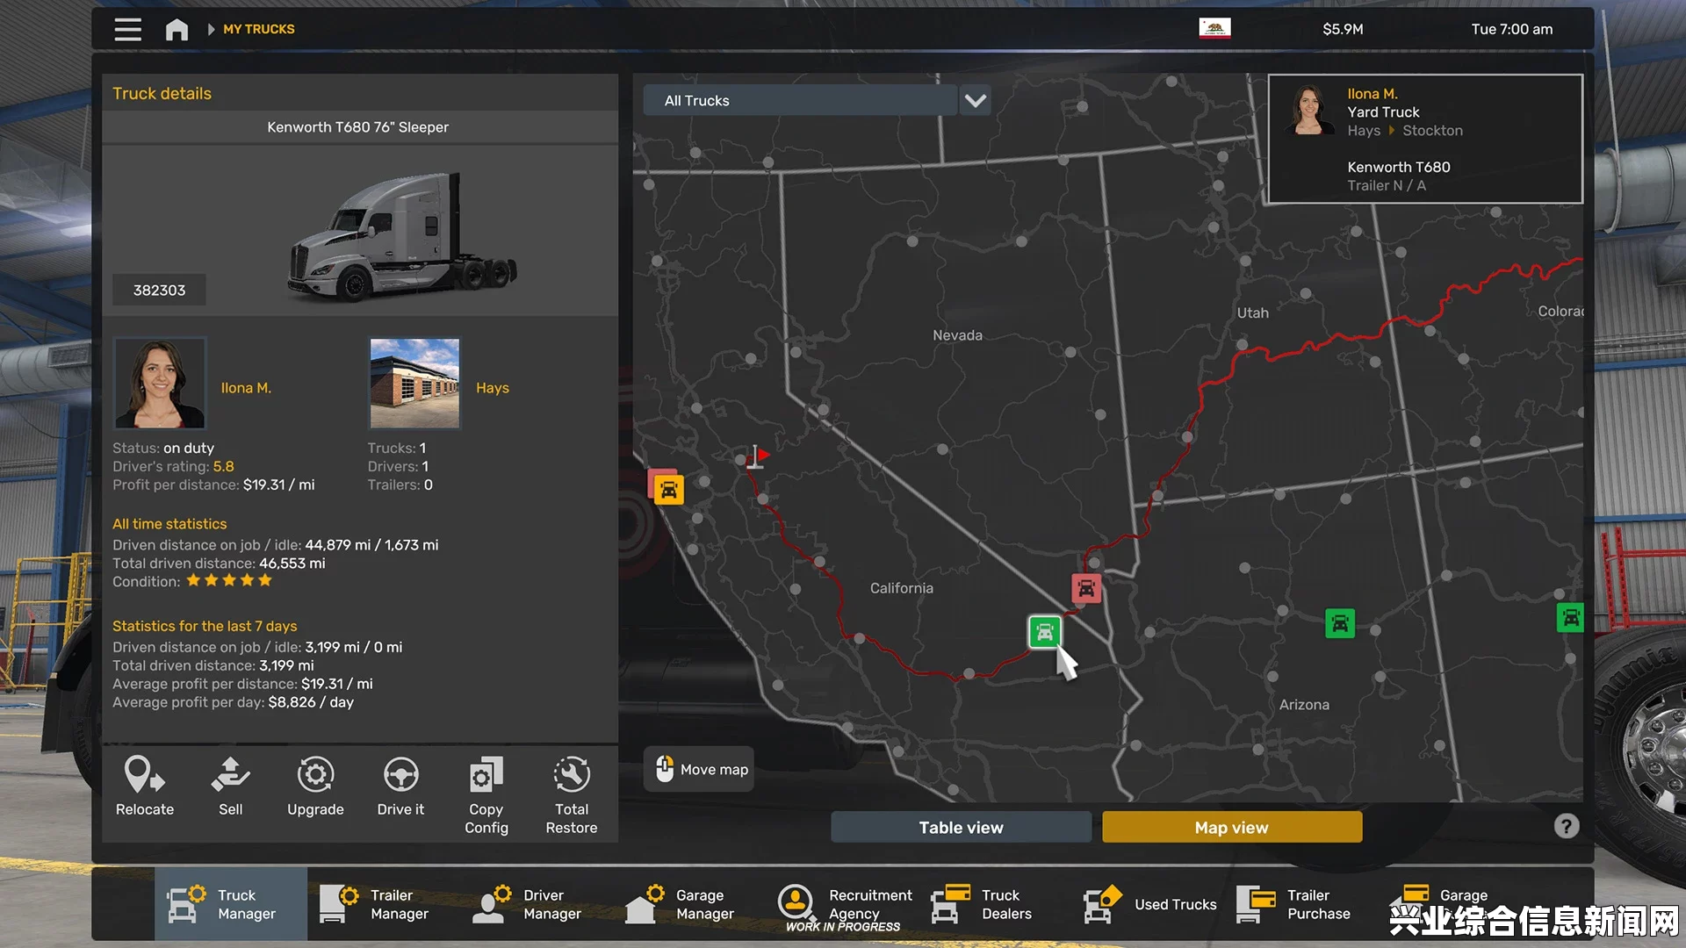Switch to Map view tab
This screenshot has height=948, width=1686.
pos(1231,827)
